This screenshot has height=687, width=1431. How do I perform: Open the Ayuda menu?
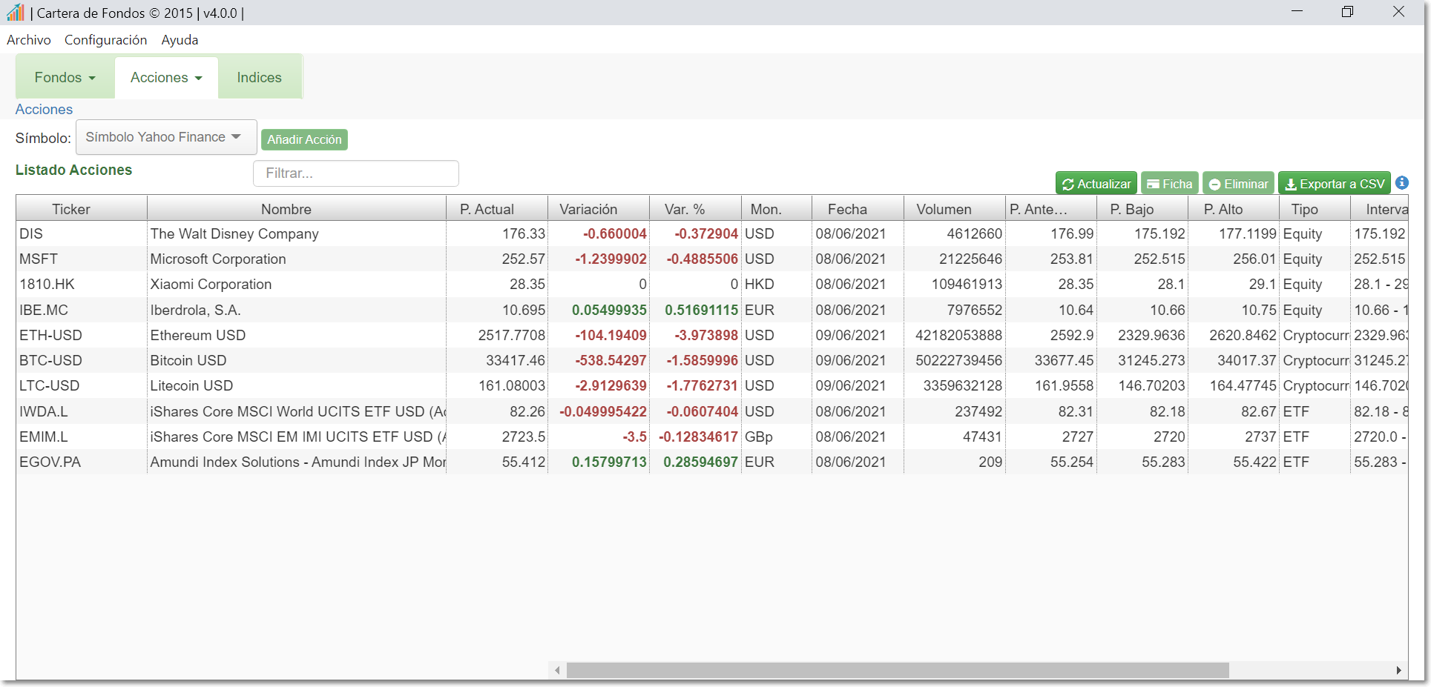[x=180, y=40]
